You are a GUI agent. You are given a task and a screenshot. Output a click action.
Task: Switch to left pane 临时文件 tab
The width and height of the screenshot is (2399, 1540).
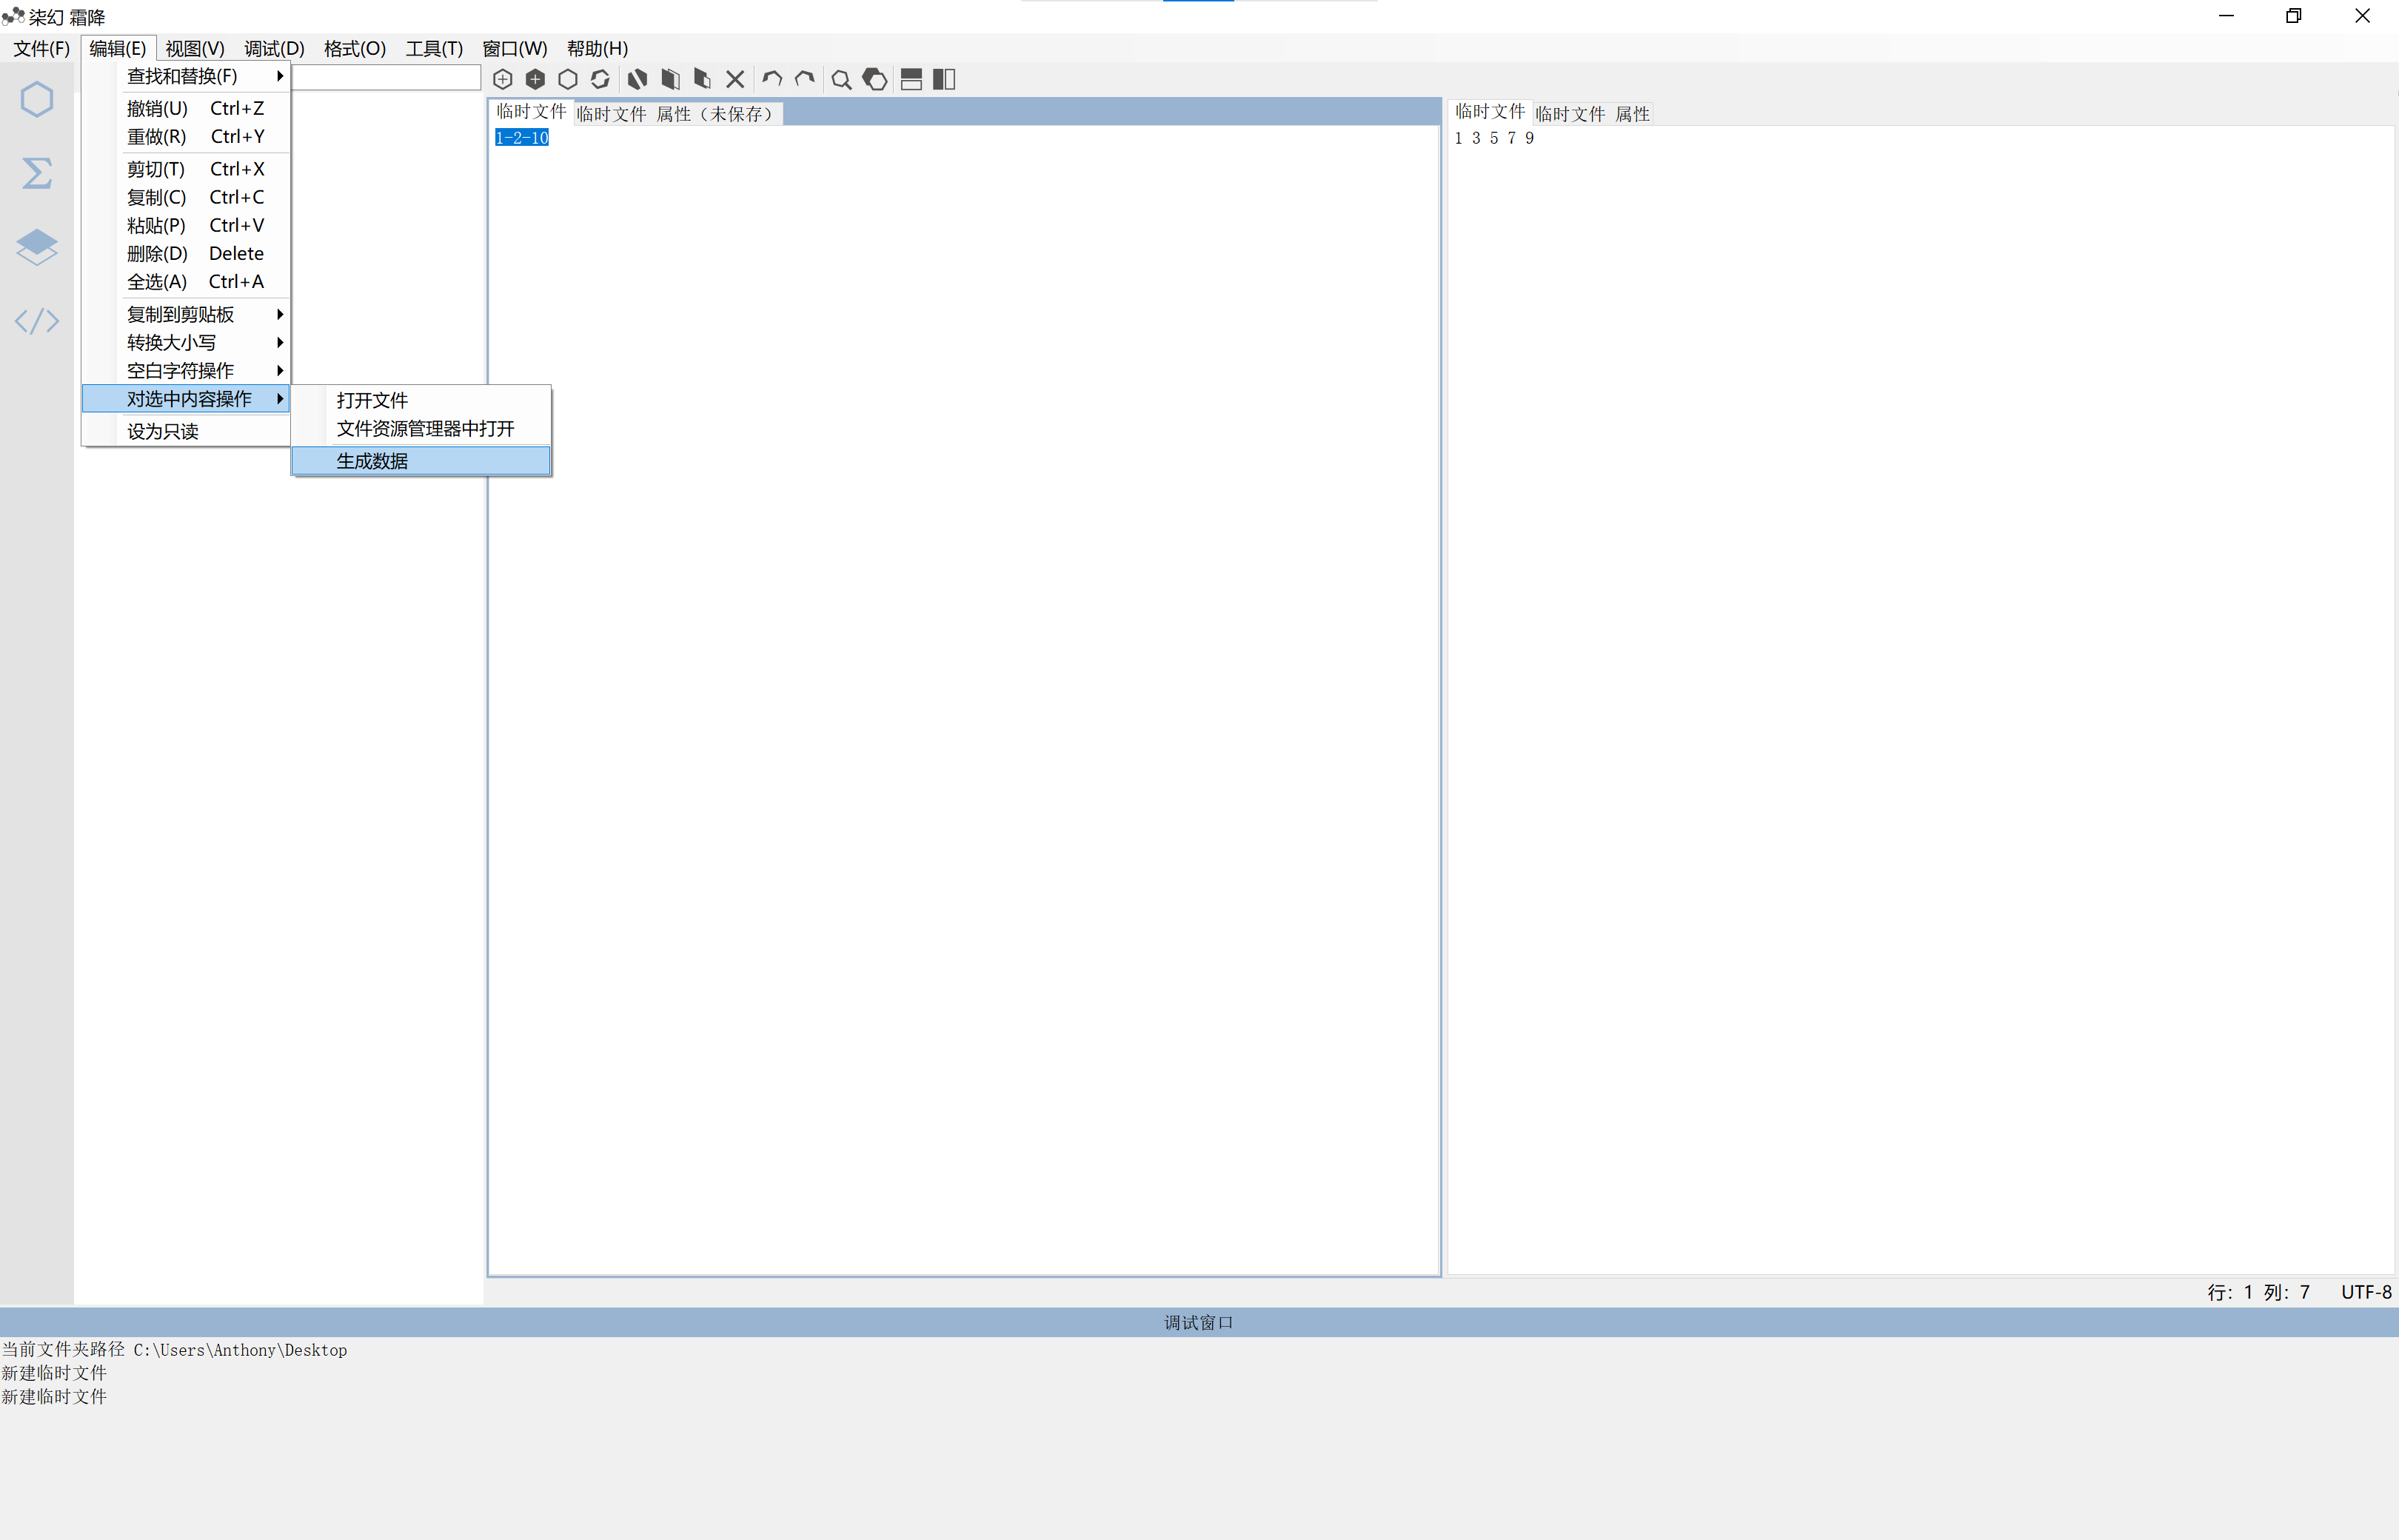click(x=531, y=112)
